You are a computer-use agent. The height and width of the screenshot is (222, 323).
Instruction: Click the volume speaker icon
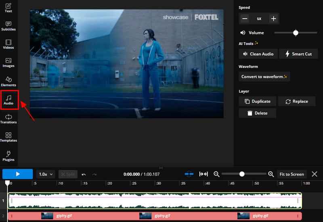[x=243, y=33]
